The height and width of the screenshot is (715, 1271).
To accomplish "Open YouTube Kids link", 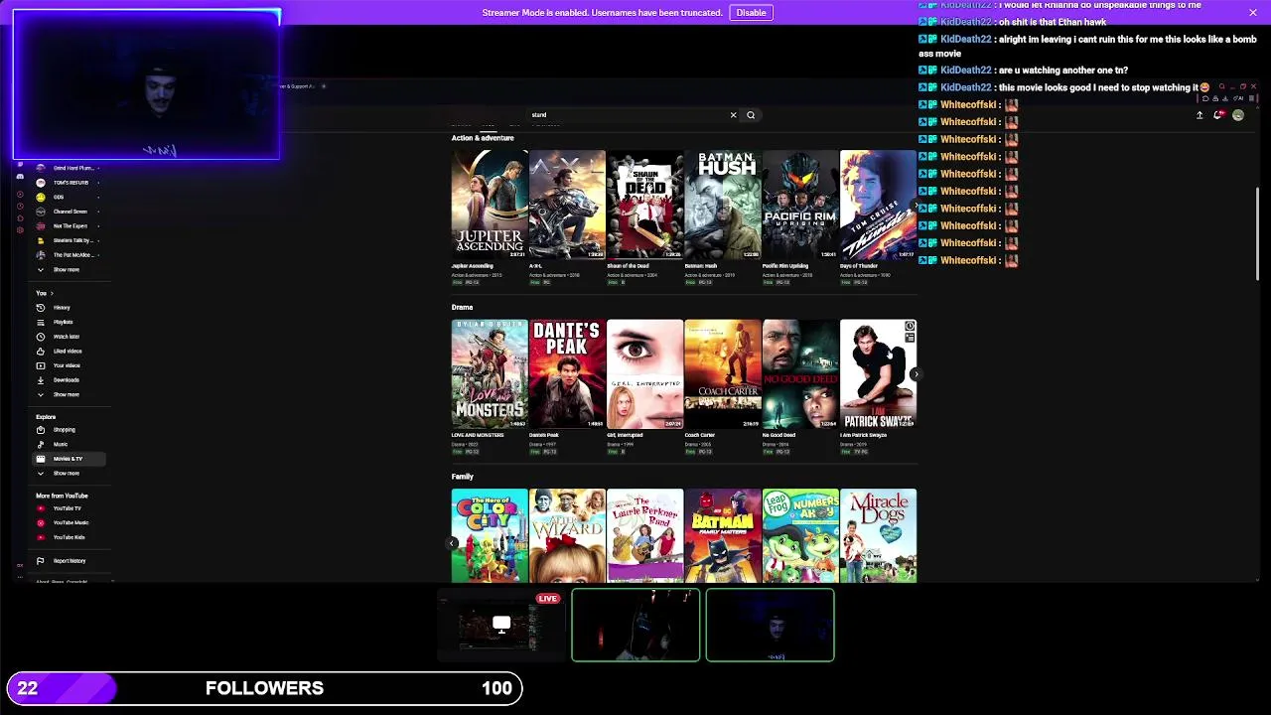I will [70, 537].
